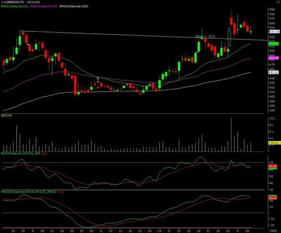Select the QtyLine volume panel label
Viewport: 281px width, 233px height.
[x=7, y=115]
